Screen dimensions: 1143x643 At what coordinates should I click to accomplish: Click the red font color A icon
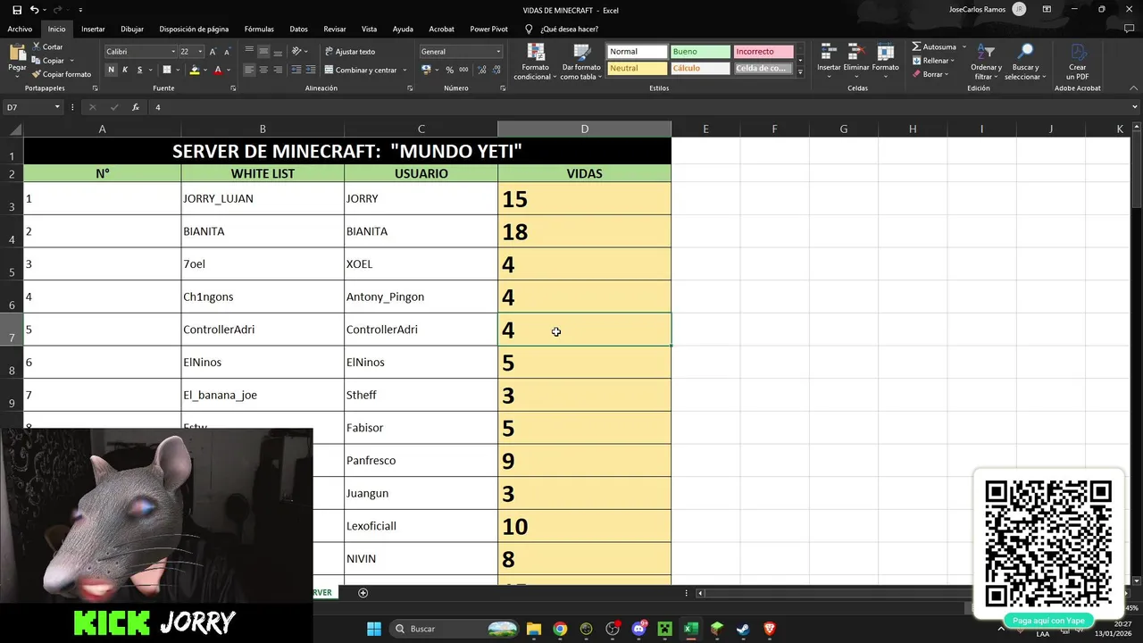tap(218, 70)
